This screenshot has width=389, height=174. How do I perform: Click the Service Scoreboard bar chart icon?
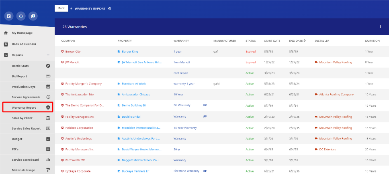tap(48, 160)
